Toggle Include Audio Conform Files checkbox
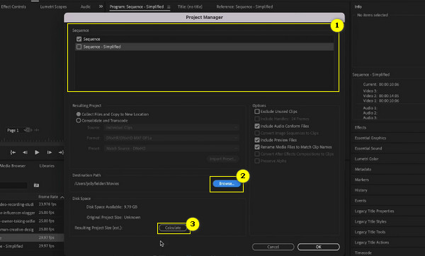425x256 pixels. point(257,126)
